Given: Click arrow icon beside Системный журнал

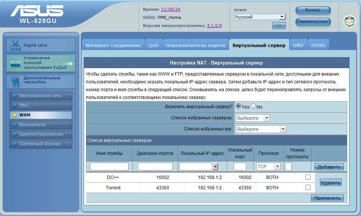Looking at the screenshot, I should (x=15, y=144).
